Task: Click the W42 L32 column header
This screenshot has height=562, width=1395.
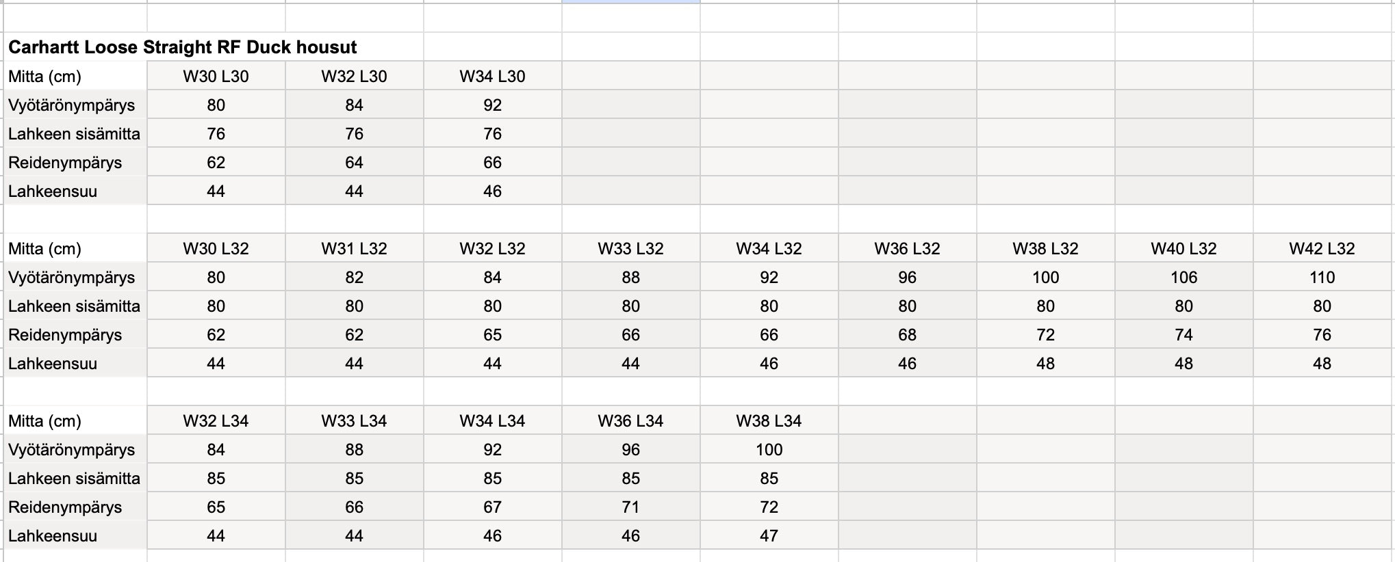Action: 1322,248
